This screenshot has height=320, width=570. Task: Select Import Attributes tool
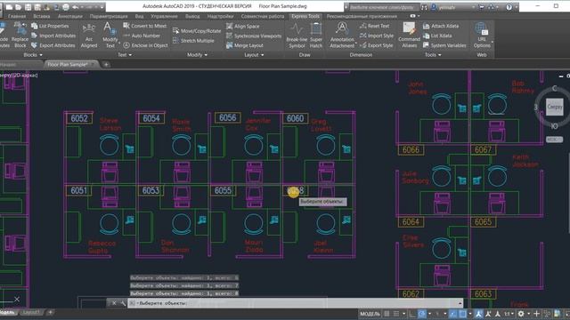pos(53,36)
